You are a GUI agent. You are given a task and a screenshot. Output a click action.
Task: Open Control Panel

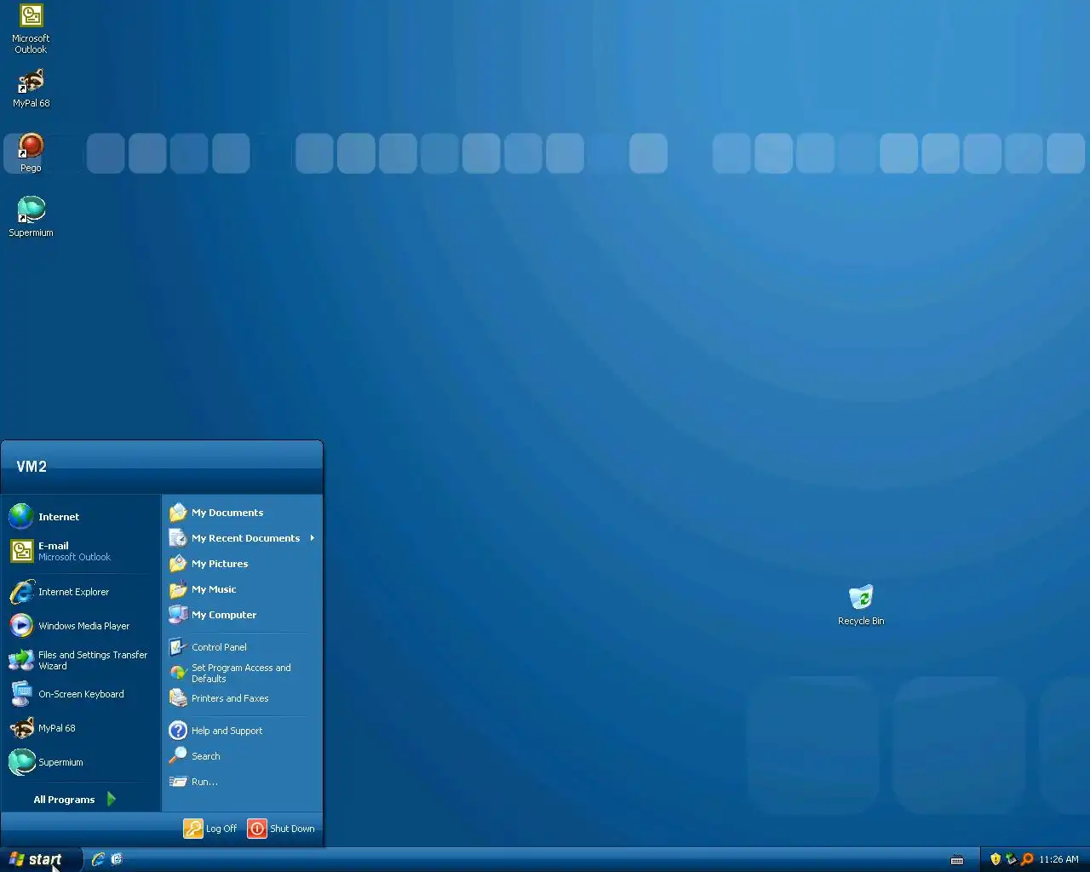(x=242, y=647)
